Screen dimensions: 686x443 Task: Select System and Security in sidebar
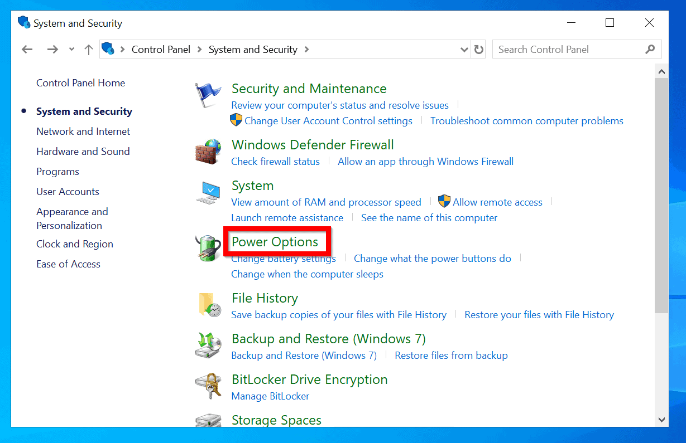(x=84, y=111)
